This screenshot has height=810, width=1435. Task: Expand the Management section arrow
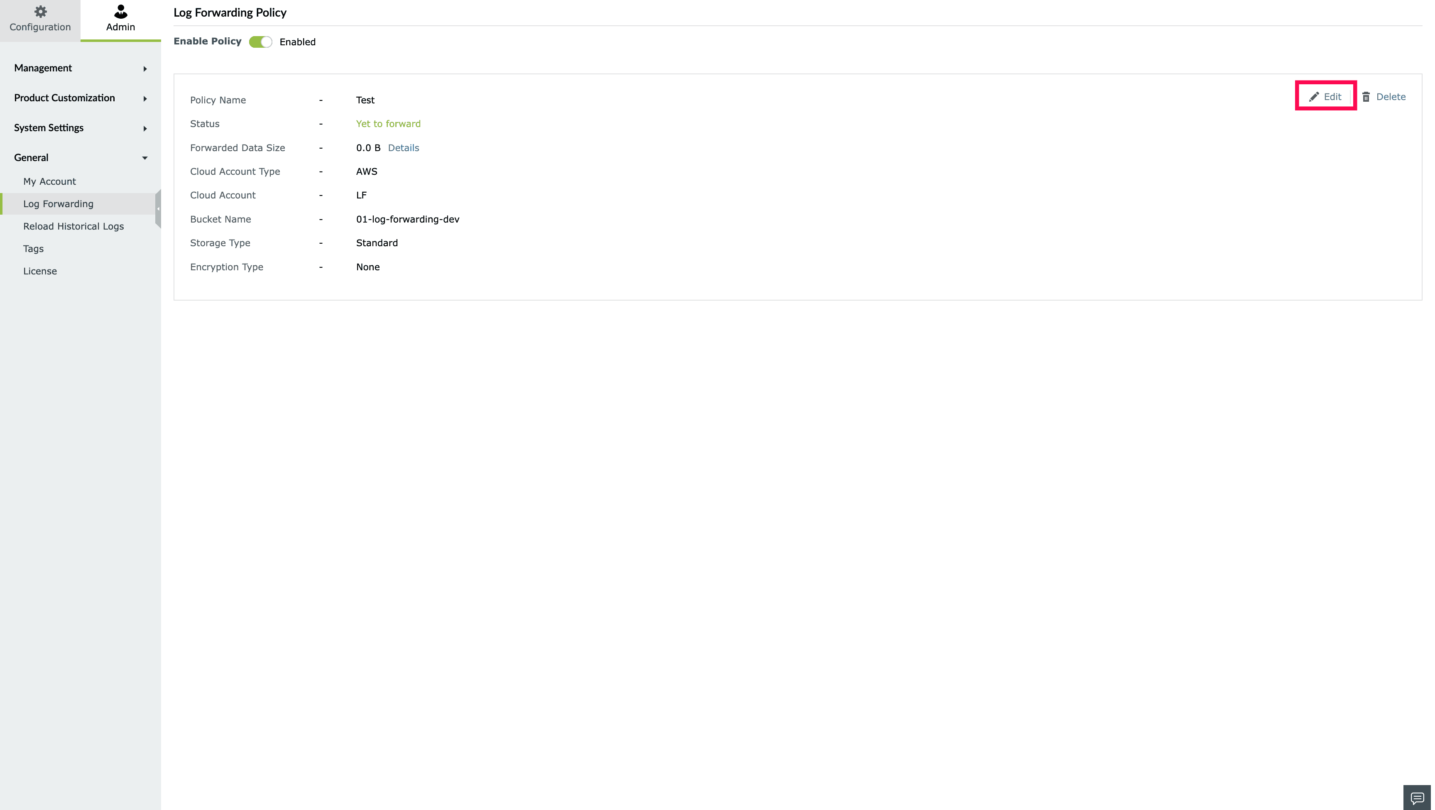pos(145,69)
